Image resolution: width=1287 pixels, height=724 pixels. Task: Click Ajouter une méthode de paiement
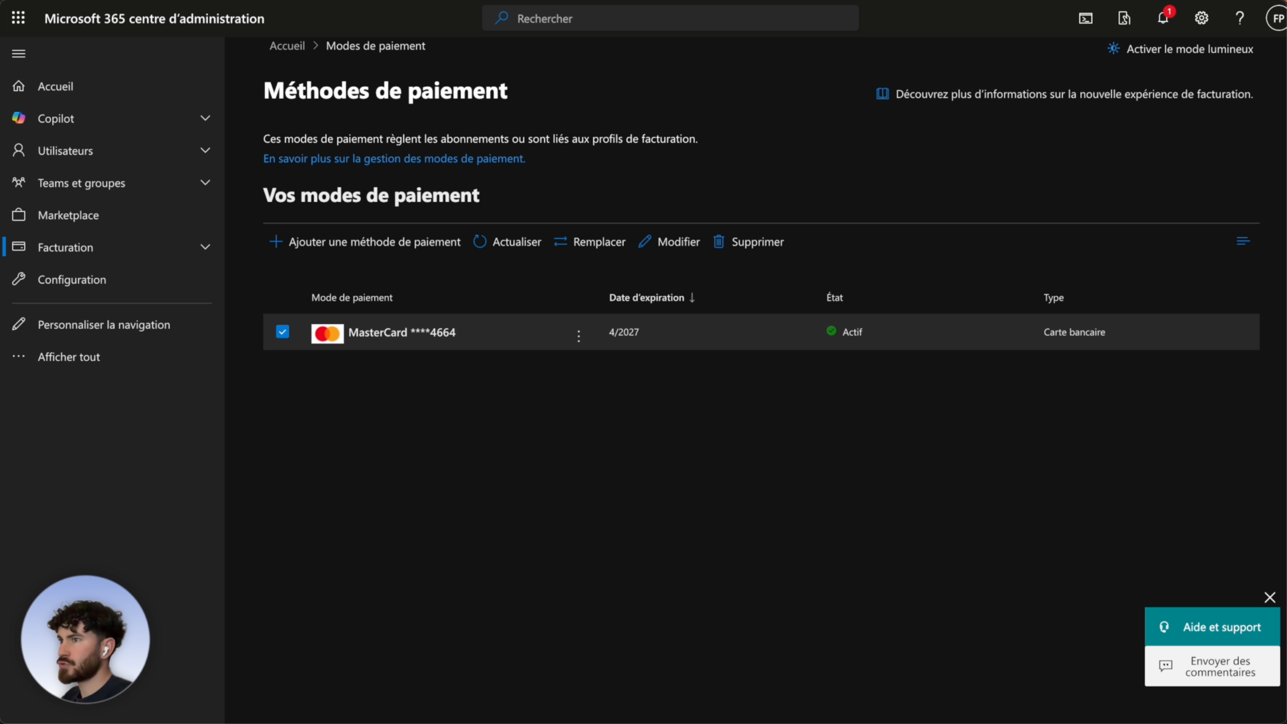pos(365,242)
